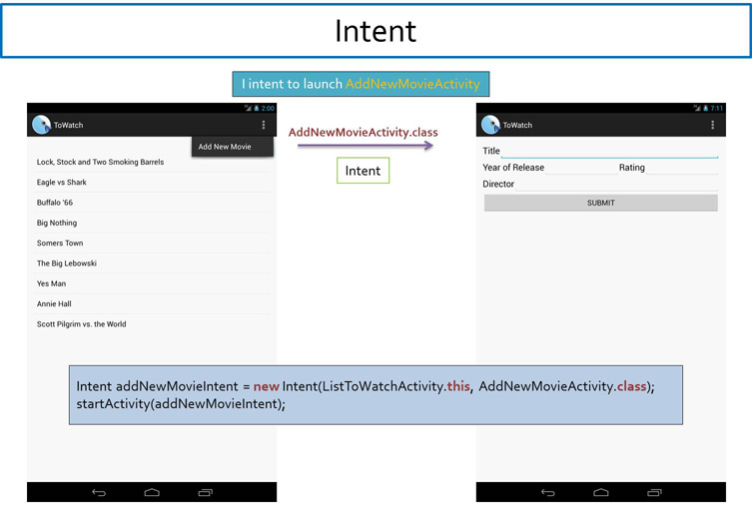
Task: Choose Annie Hall from the list
Action: (x=54, y=304)
